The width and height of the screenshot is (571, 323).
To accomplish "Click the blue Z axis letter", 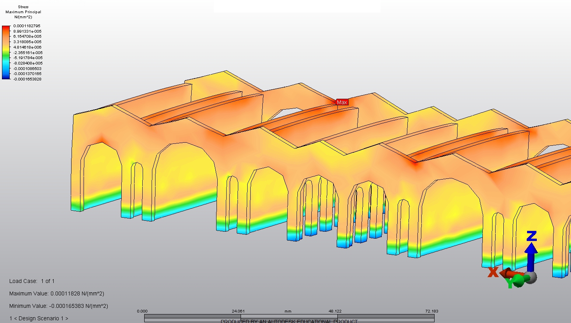I will point(531,236).
